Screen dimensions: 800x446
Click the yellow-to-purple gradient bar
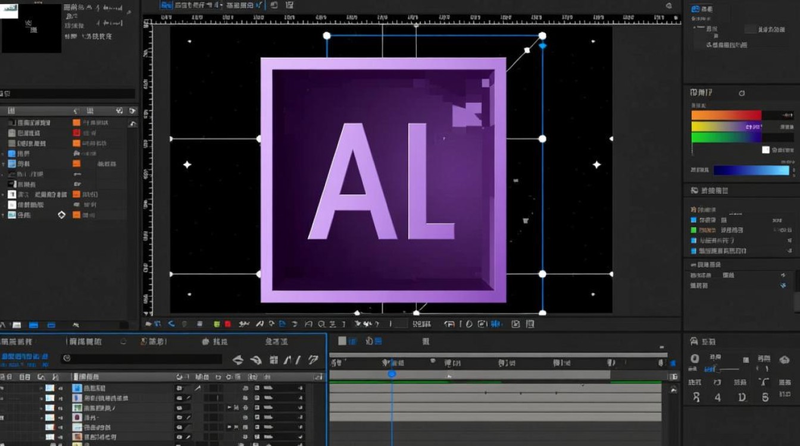727,127
